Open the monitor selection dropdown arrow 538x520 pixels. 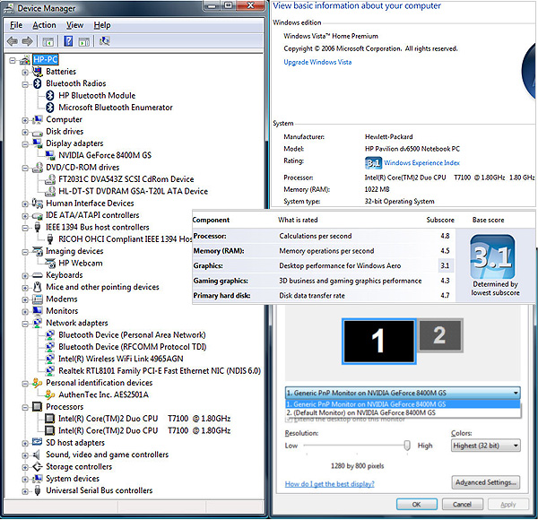coord(516,393)
